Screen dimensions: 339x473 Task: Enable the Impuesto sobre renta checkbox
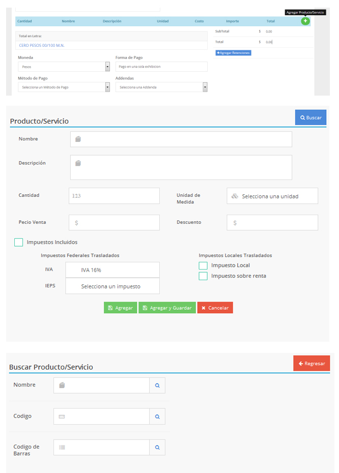pyautogui.click(x=203, y=276)
